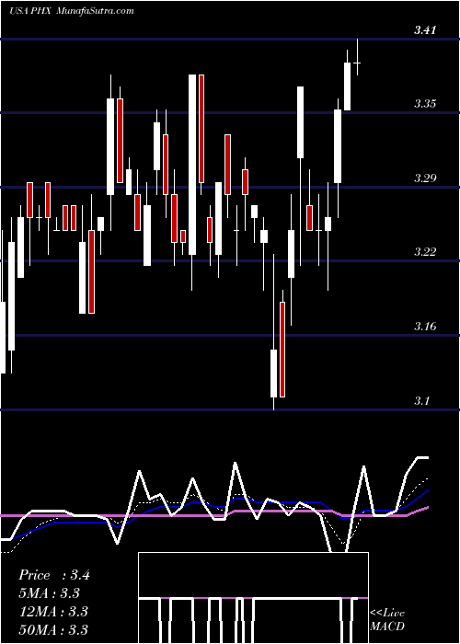
Task: Click the 3.22 price axis label
Action: (425, 252)
